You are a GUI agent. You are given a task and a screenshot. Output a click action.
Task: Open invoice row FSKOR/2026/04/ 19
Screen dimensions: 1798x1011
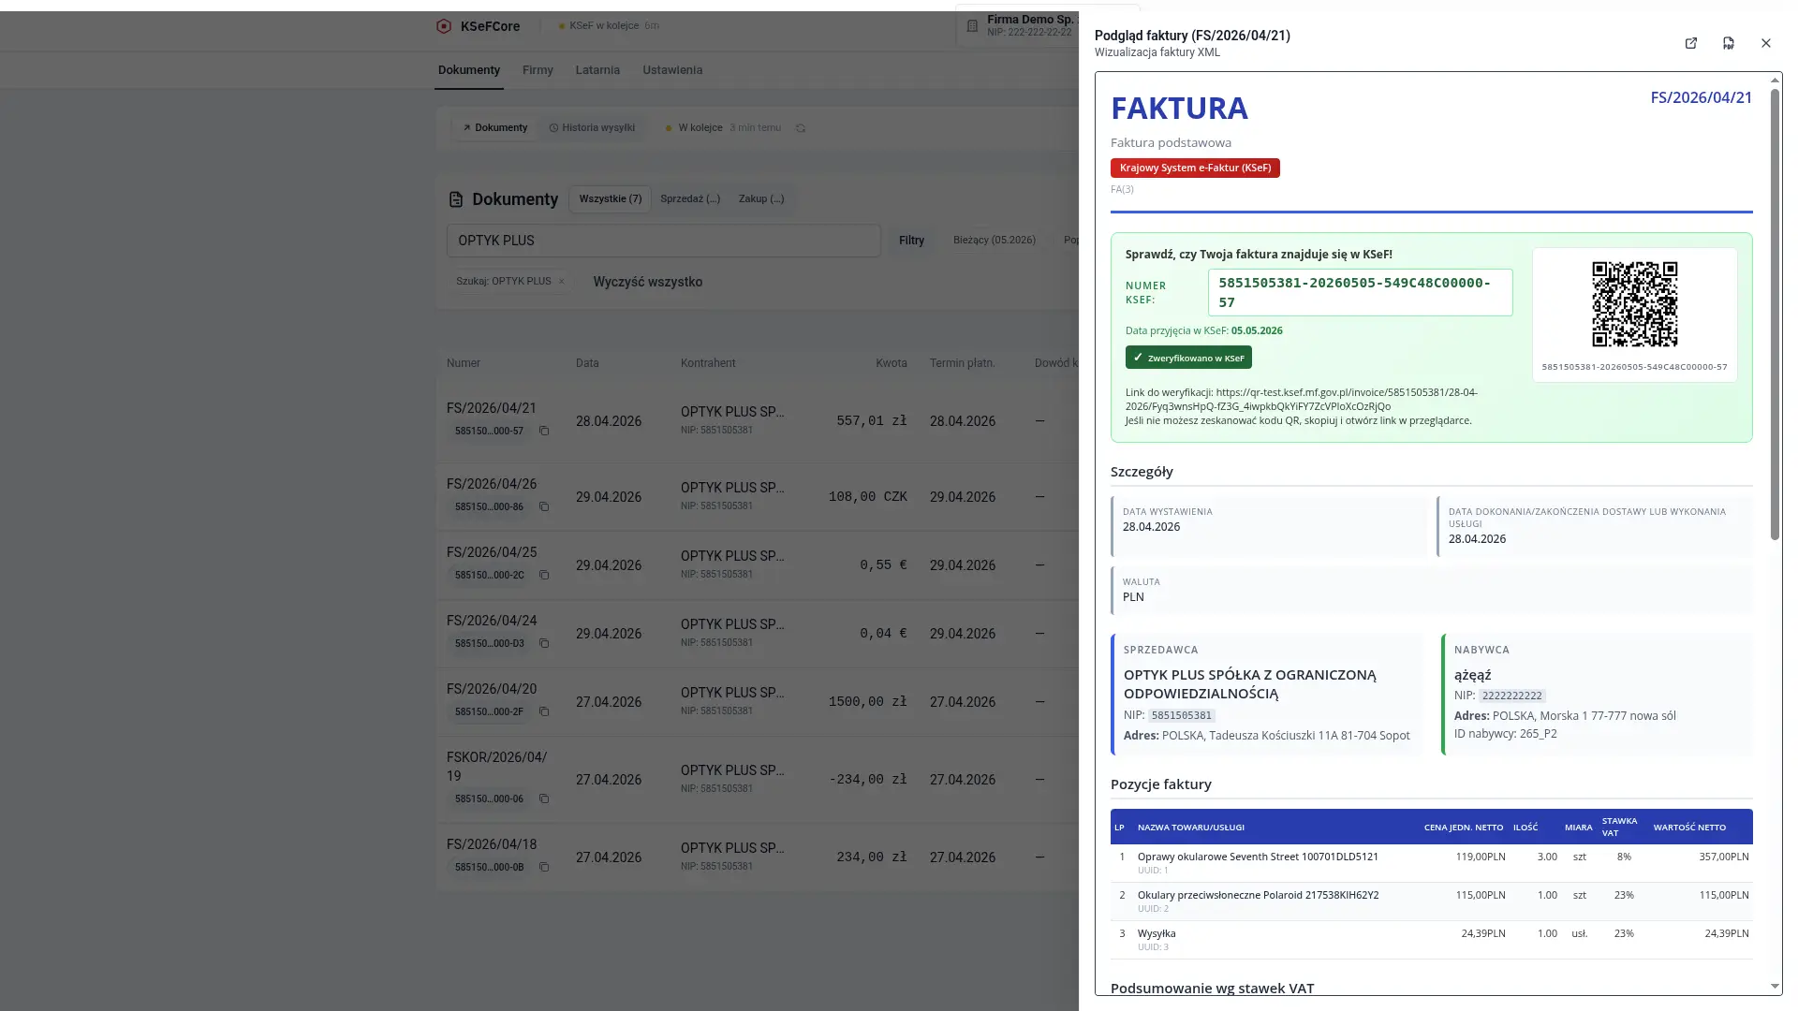(x=757, y=779)
